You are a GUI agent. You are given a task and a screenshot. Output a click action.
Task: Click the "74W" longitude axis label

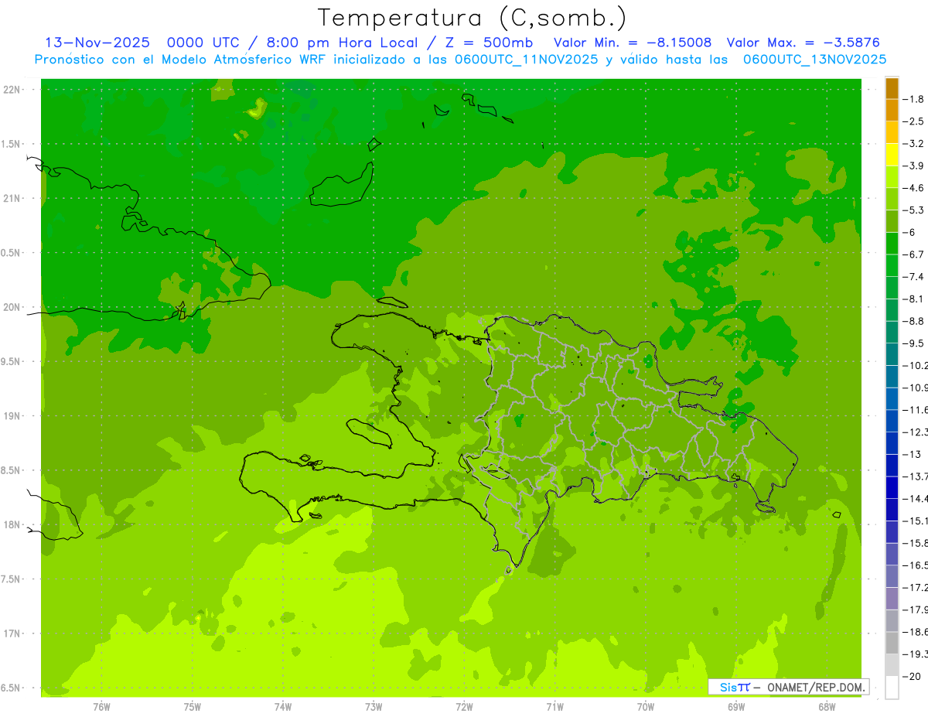(283, 706)
